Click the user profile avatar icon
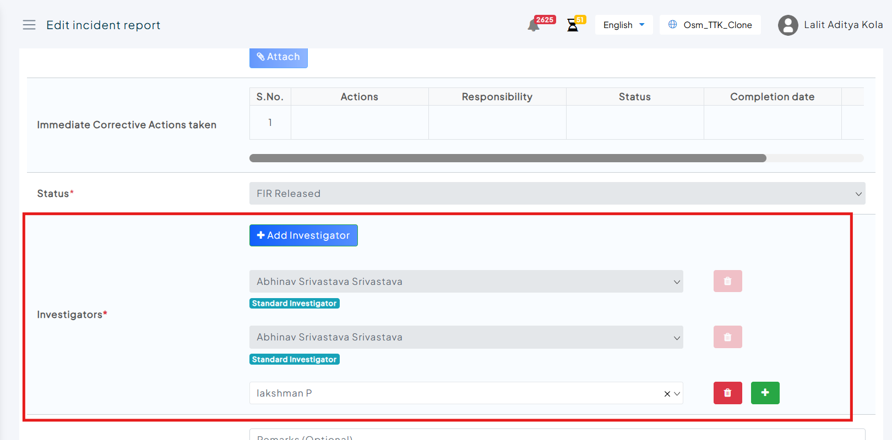 (x=788, y=25)
